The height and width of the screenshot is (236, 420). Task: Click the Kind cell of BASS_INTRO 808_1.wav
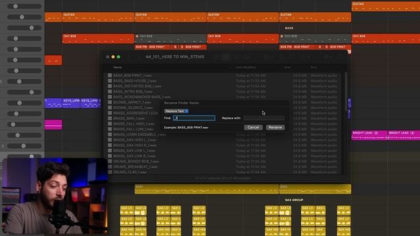pos(324,92)
